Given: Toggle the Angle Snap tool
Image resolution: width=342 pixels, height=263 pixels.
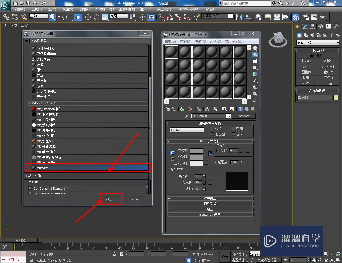Looking at the screenshot, I should (170, 17).
